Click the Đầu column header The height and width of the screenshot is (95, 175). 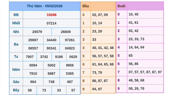pos(85,6)
